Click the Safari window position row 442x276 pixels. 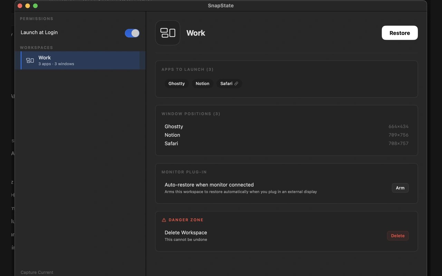[x=287, y=144]
